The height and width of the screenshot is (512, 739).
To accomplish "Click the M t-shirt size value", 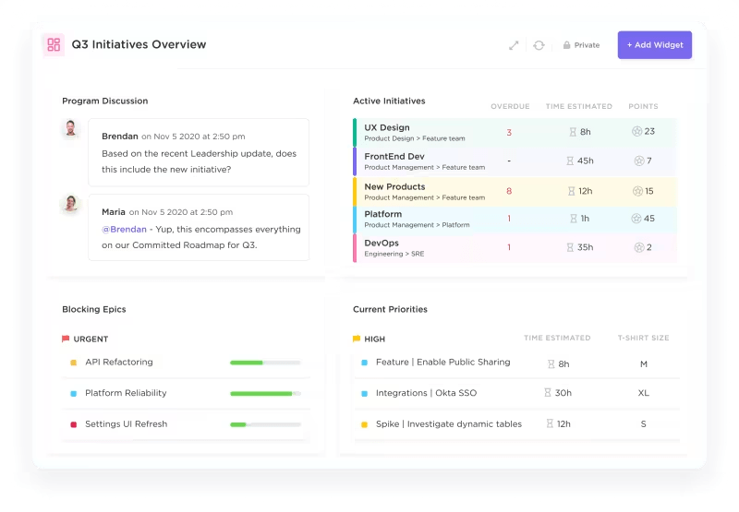I will pyautogui.click(x=643, y=364).
